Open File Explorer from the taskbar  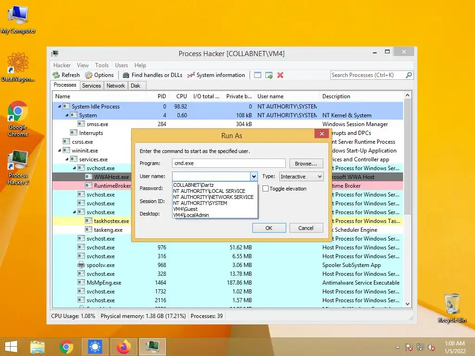pyautogui.click(x=37, y=347)
